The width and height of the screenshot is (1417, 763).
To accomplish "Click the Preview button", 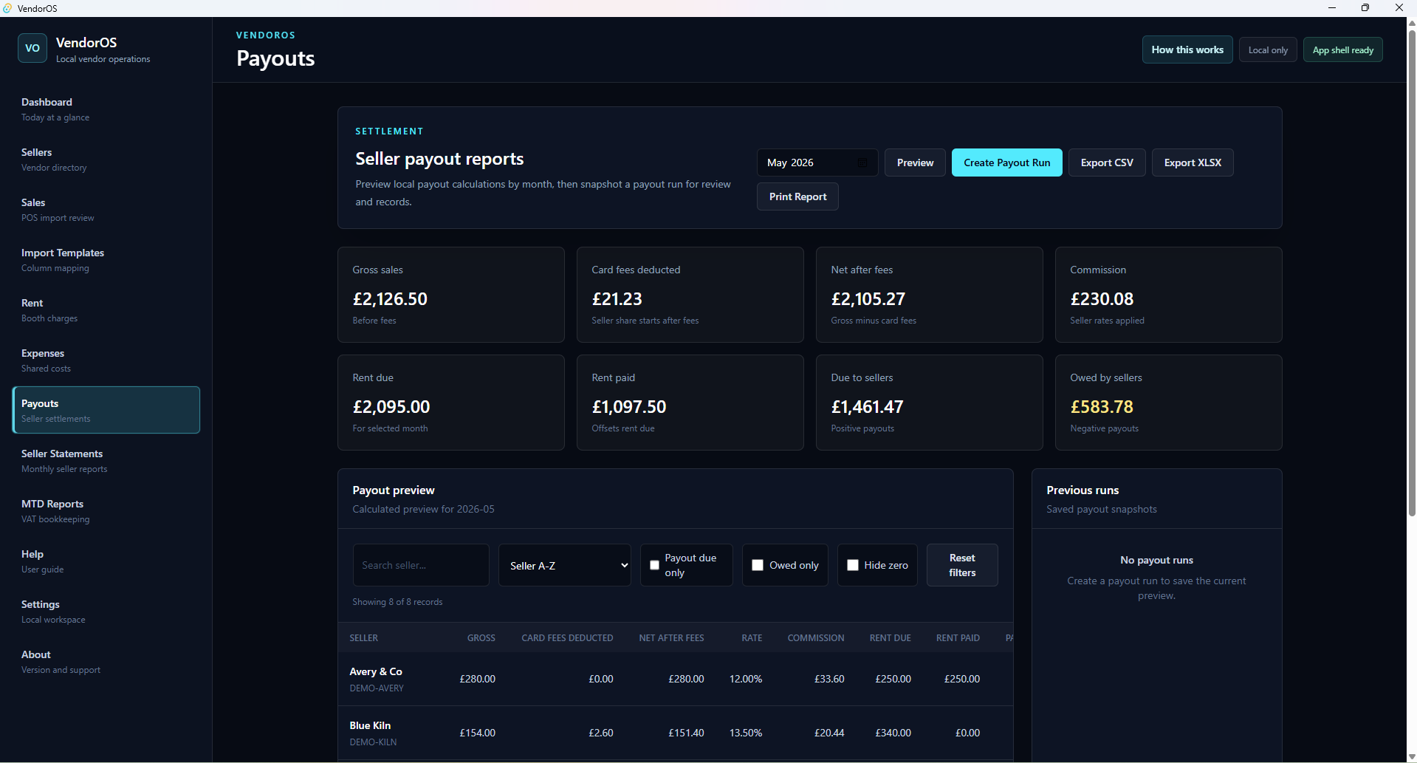I will [x=915, y=162].
